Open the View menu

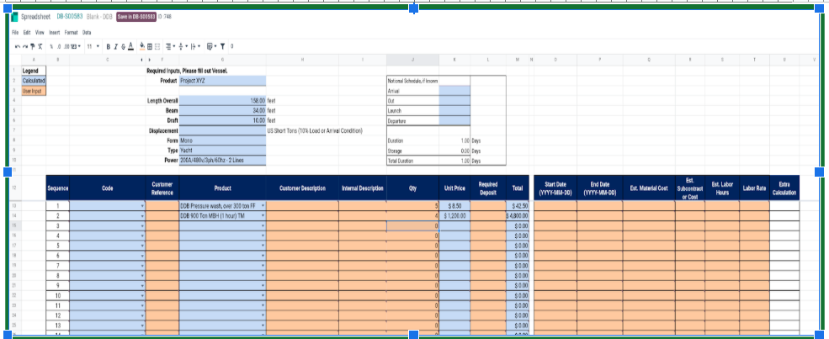[40, 32]
